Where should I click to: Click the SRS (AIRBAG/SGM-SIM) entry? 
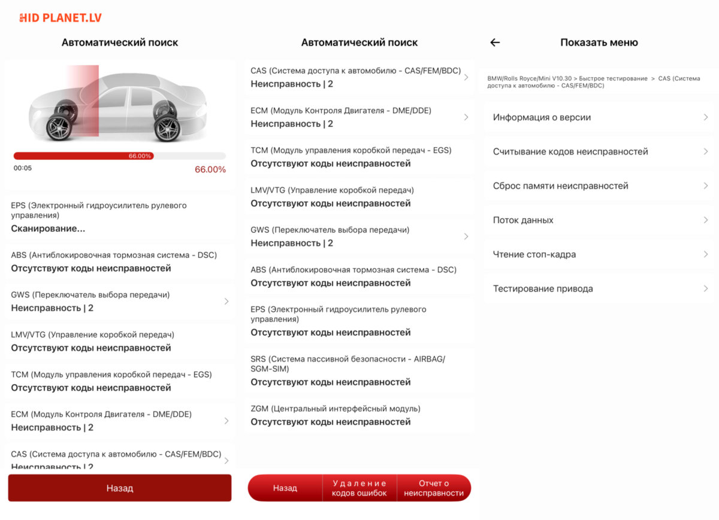coord(359,370)
